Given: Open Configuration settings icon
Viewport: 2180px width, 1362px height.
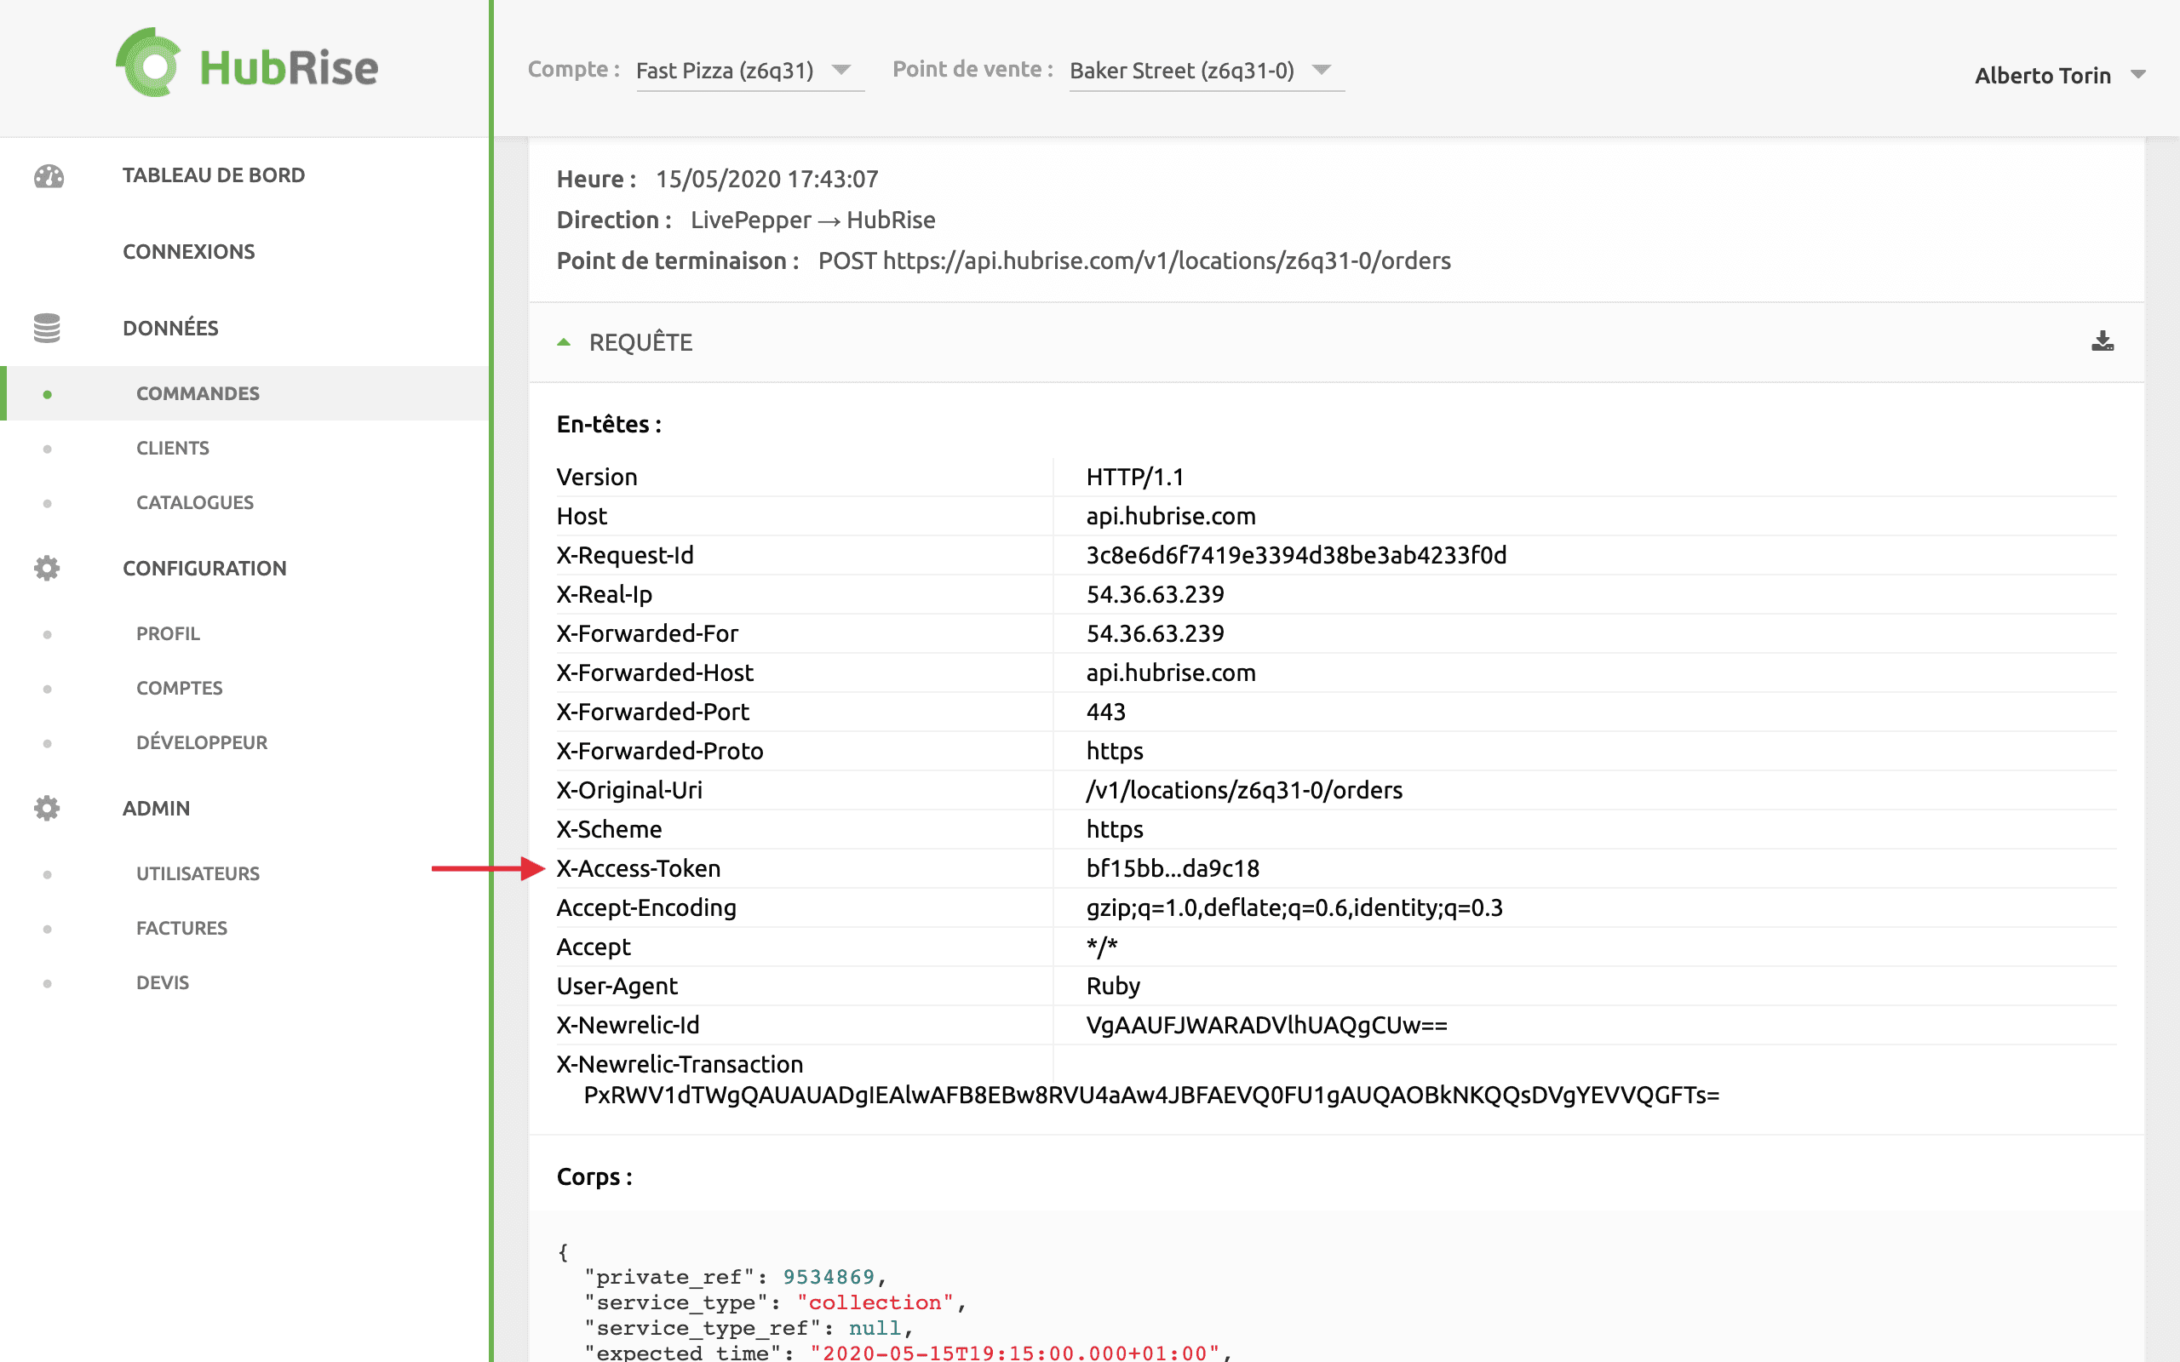Looking at the screenshot, I should click(x=45, y=568).
